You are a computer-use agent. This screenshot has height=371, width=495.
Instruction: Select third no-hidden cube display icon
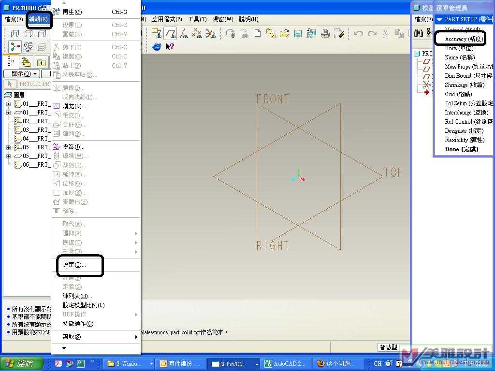pyautogui.click(x=42, y=33)
